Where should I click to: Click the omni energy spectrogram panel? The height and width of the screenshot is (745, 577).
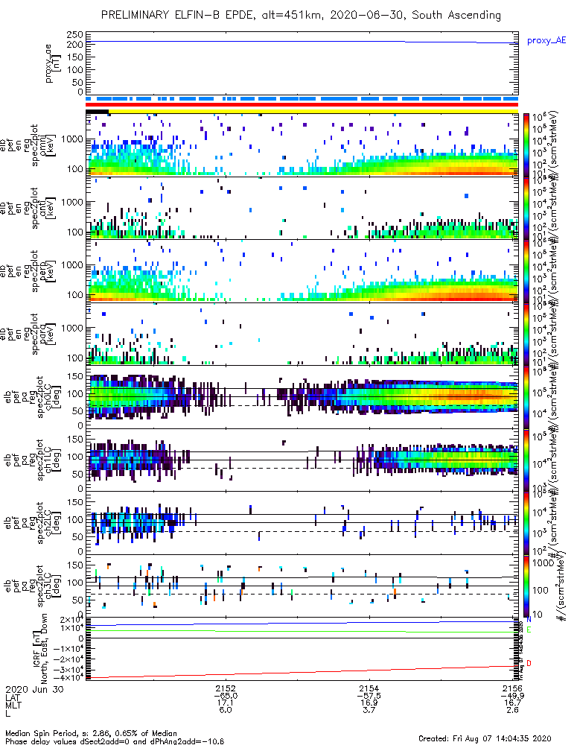click(x=302, y=145)
